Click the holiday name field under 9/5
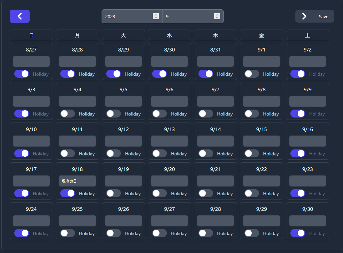 click(x=123, y=101)
